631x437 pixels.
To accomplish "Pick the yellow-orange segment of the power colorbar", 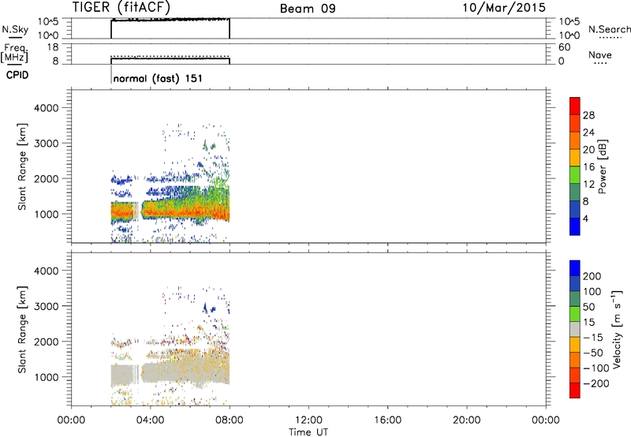I will pos(575,158).
